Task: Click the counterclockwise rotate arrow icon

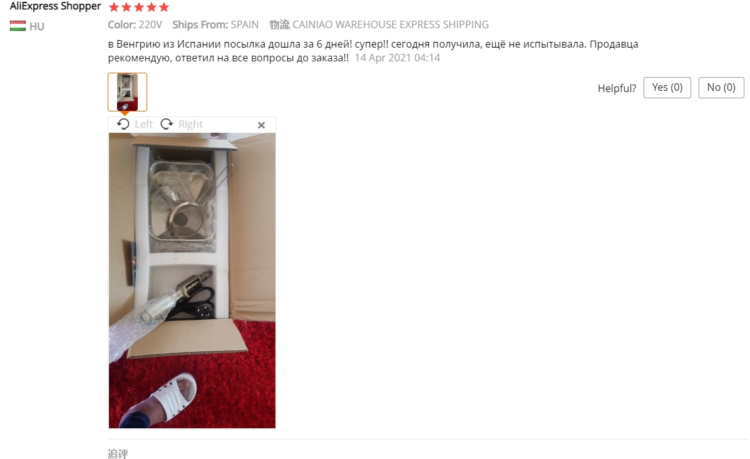Action: click(x=123, y=124)
